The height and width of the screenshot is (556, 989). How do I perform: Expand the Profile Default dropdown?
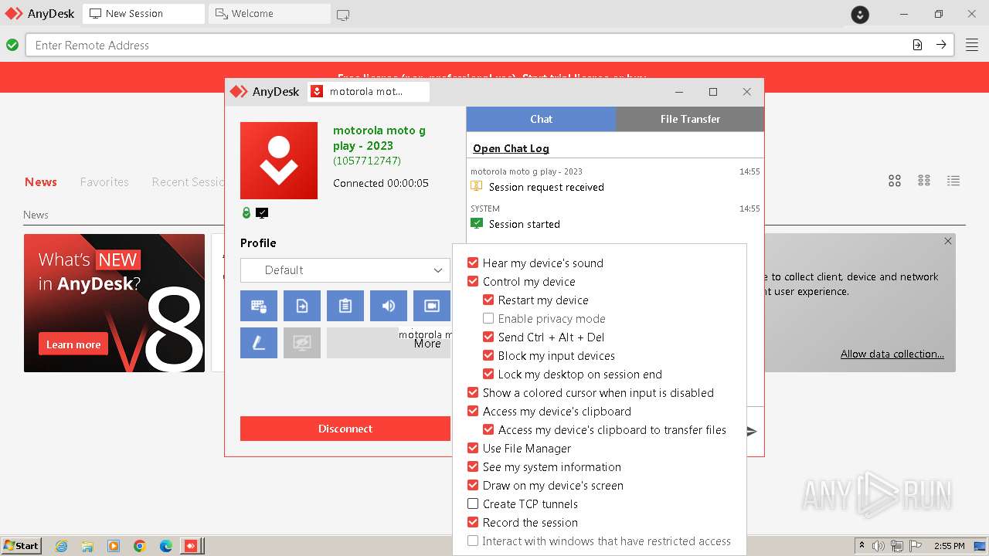(x=345, y=270)
